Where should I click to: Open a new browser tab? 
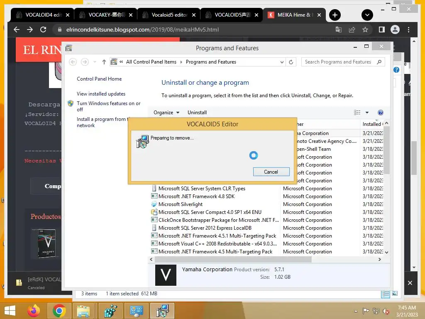coord(335,15)
